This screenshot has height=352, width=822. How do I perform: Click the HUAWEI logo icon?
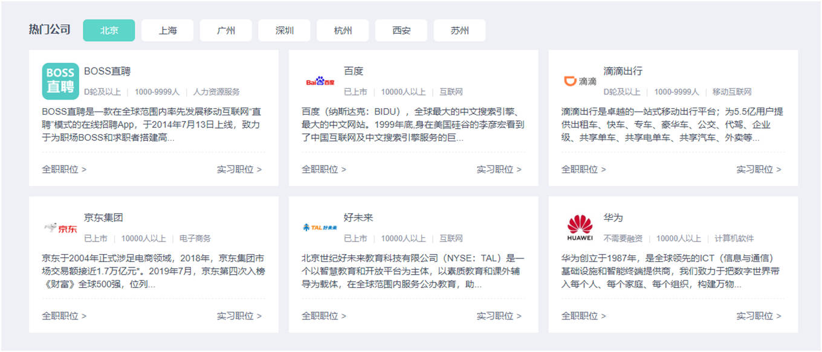pos(580,228)
